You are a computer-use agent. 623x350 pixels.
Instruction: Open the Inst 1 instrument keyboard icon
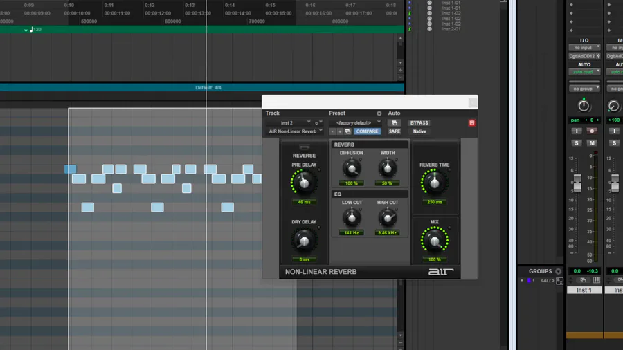[597, 280]
